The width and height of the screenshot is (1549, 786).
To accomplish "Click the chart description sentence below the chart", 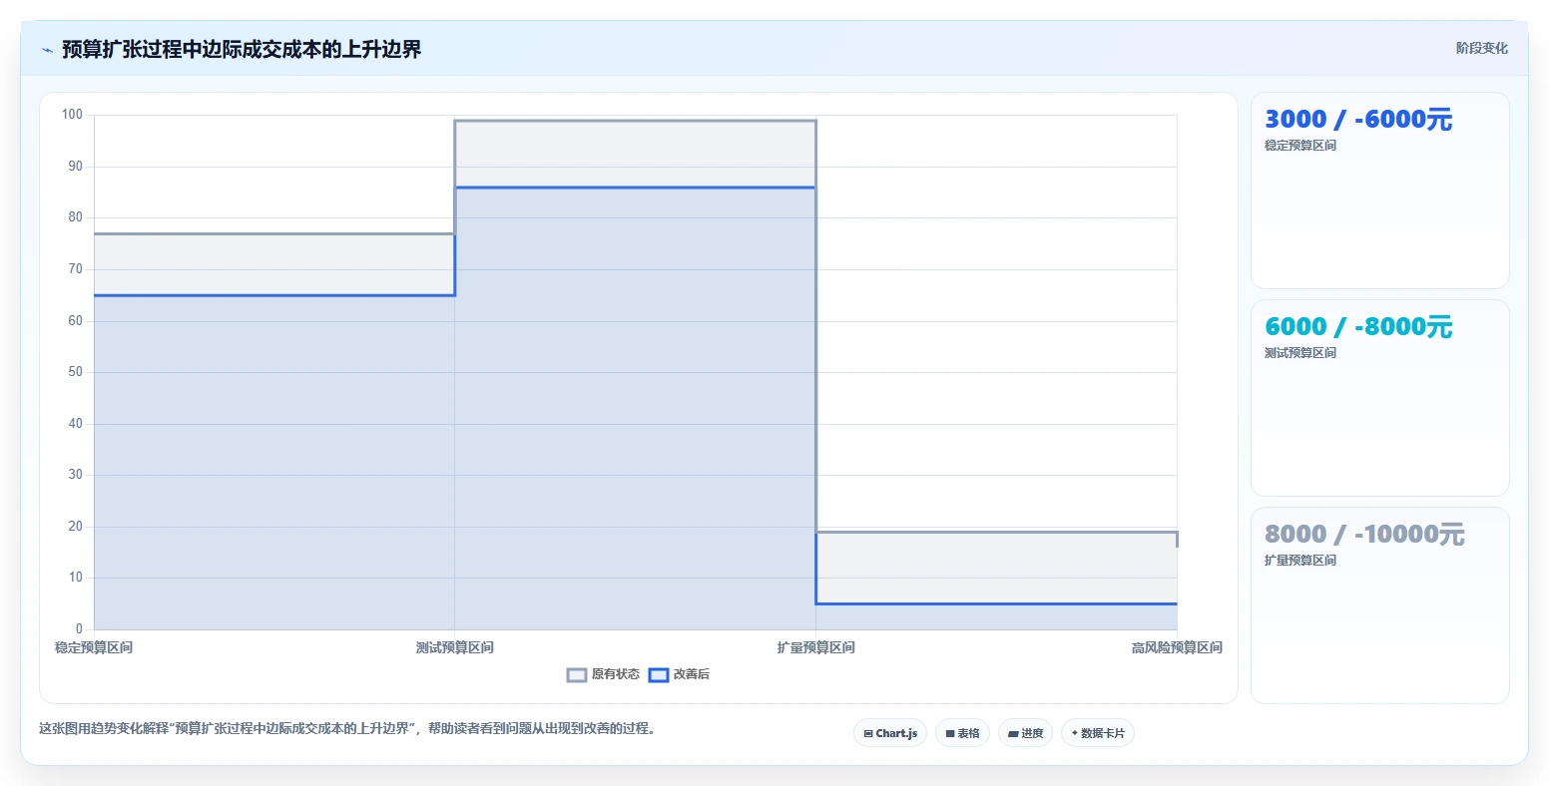I will (349, 729).
